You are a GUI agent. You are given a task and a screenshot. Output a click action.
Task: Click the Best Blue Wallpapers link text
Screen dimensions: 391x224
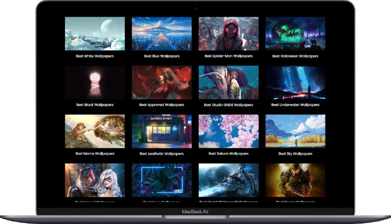pyautogui.click(x=161, y=56)
